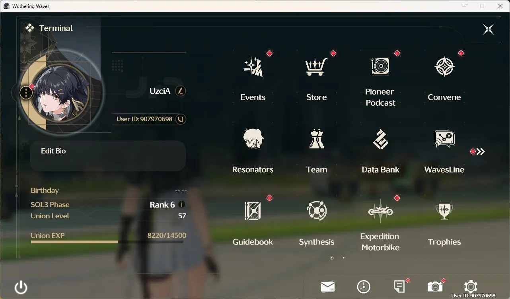510x299 pixels.
Task: Open the Convene icon
Action: point(444,67)
